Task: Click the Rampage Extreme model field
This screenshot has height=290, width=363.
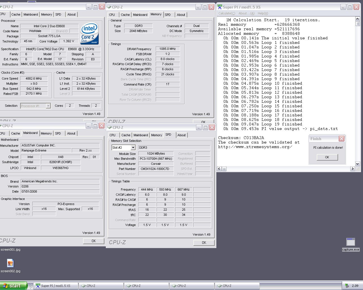Action: tap(46, 150)
